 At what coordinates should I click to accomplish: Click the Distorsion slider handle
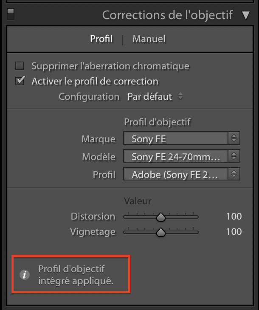click(160, 217)
